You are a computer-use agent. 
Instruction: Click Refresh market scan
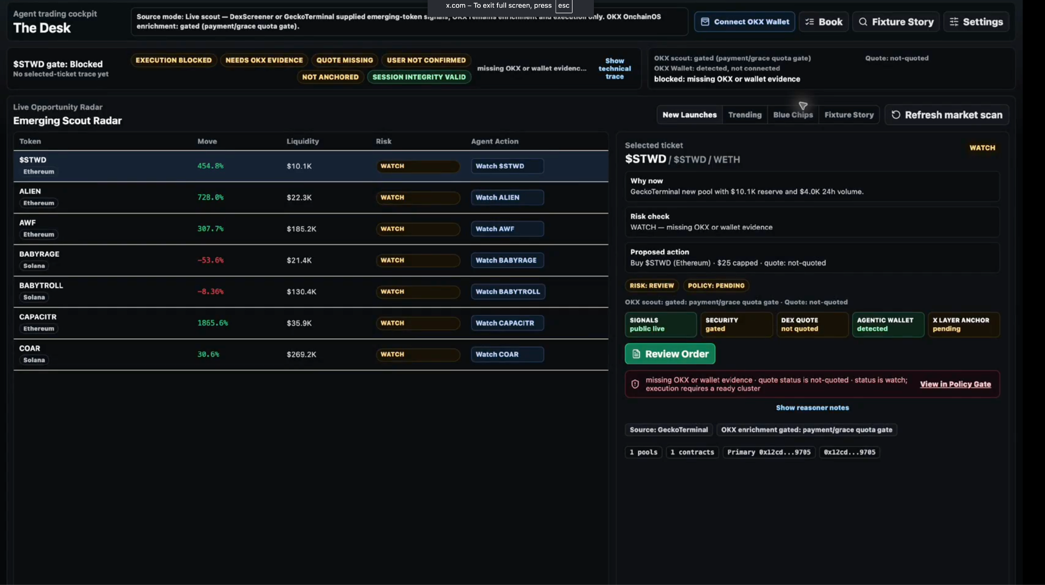point(947,115)
